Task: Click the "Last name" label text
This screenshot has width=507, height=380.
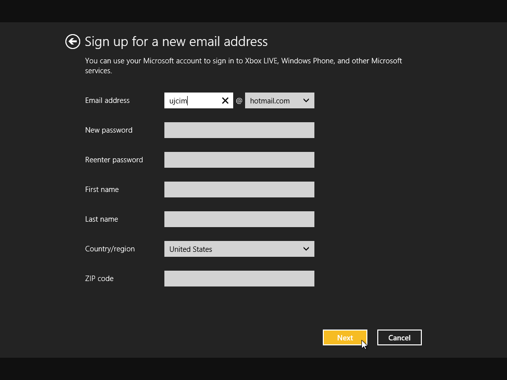Action: point(101,219)
